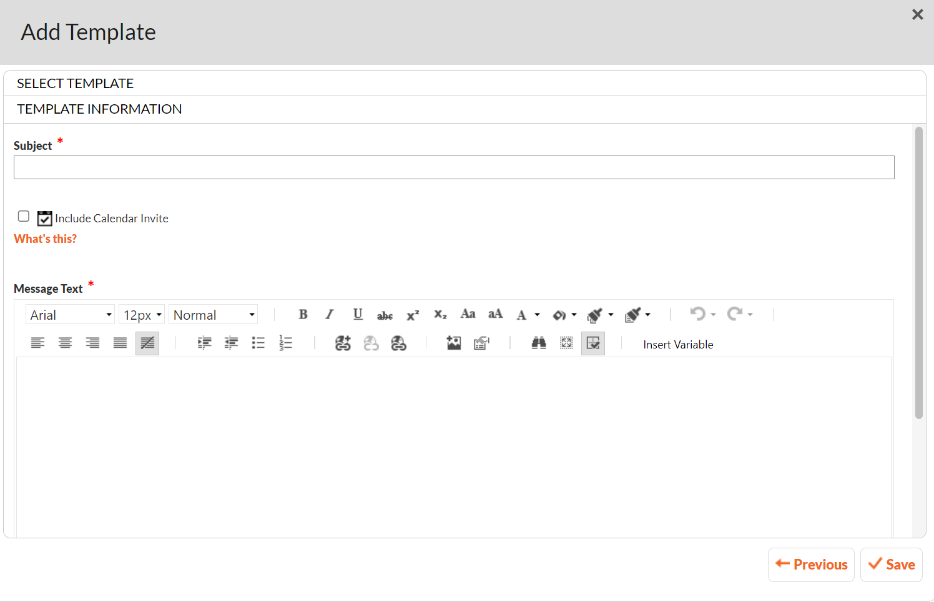
Task: Open the Arial font family dropdown
Action: coord(70,315)
